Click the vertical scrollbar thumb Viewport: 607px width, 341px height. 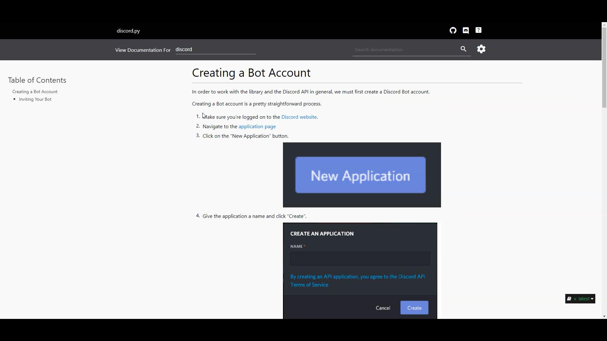(x=604, y=67)
